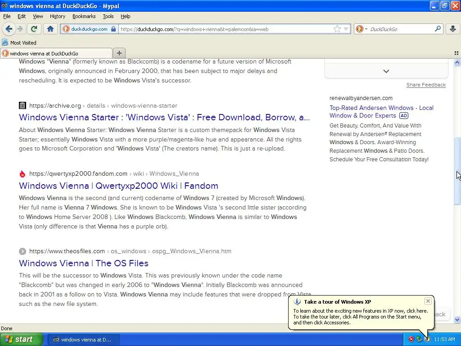The width and height of the screenshot is (461, 346).
Task: Open the Tools menu
Action: point(108,16)
